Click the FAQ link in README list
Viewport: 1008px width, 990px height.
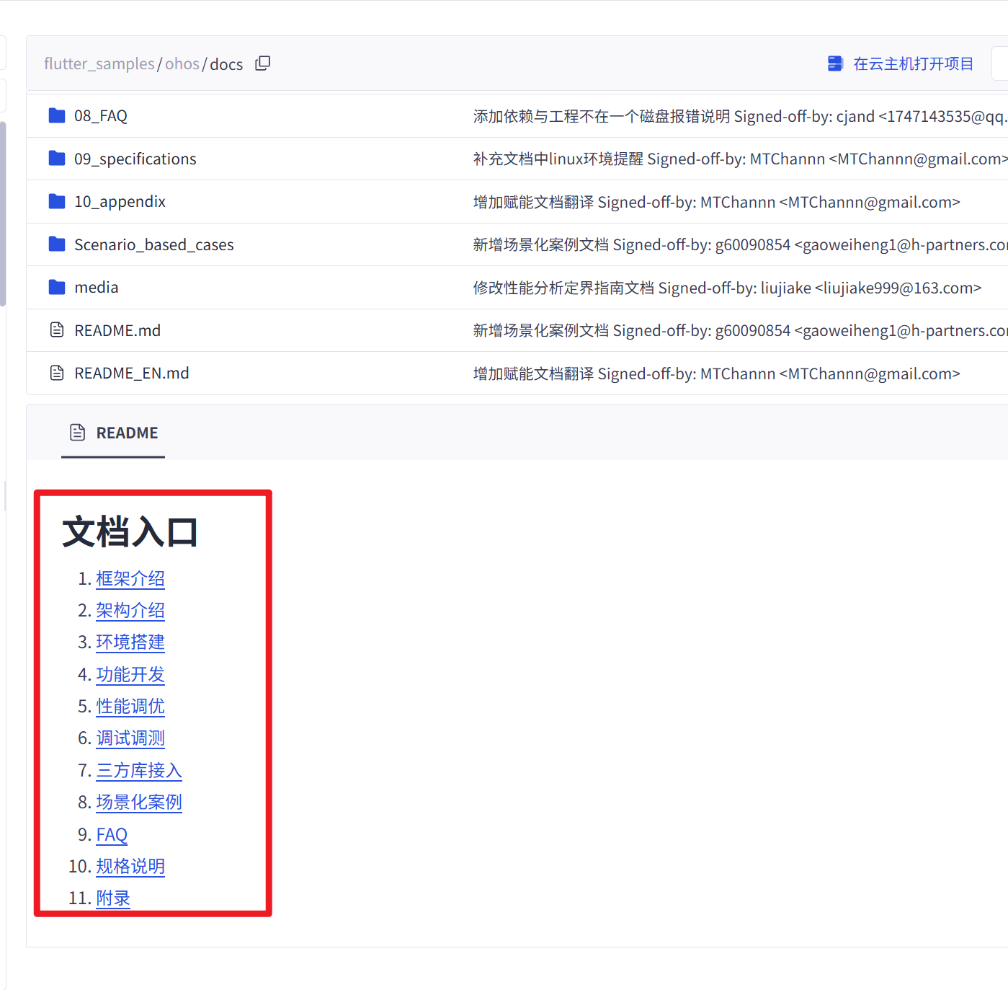[112, 835]
